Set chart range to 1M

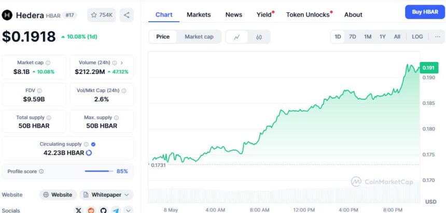tap(368, 37)
